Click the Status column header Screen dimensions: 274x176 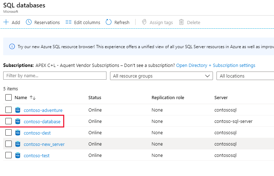[x=95, y=97]
